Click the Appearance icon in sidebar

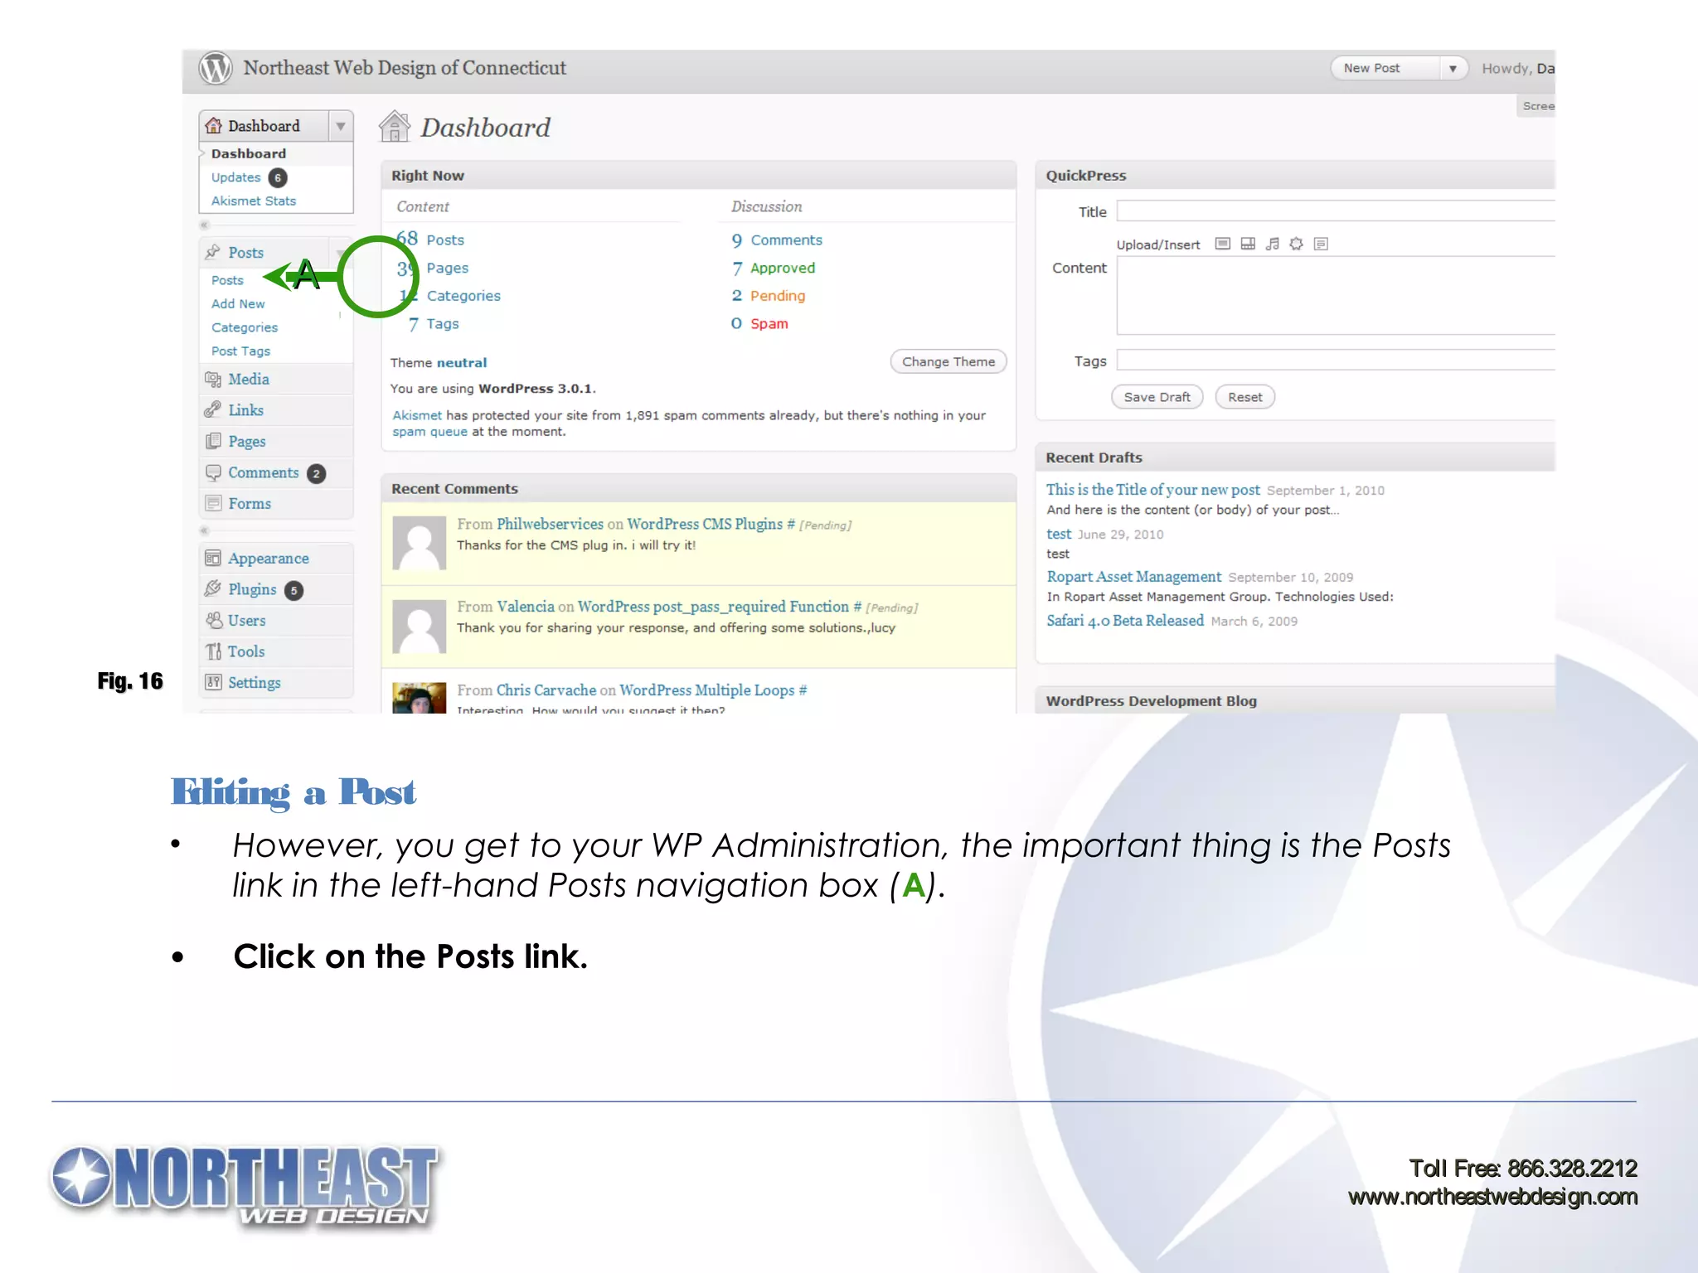click(213, 558)
